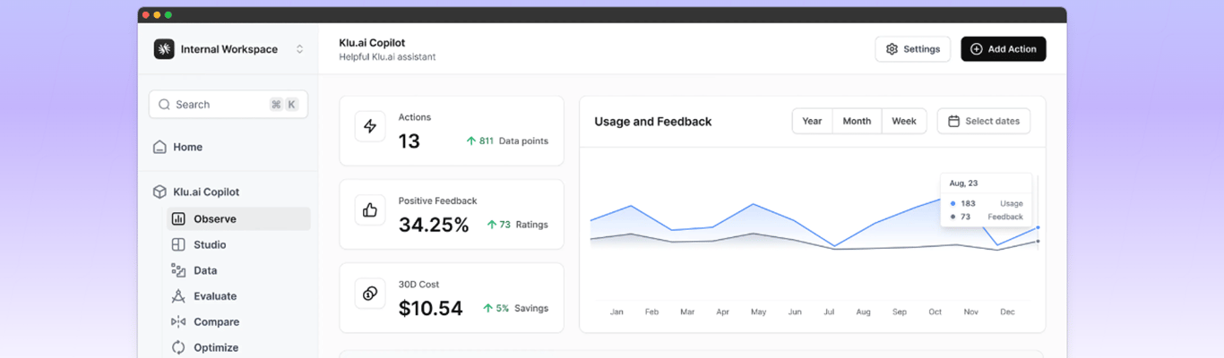Click the Dec label on the chart axis

tap(1007, 312)
